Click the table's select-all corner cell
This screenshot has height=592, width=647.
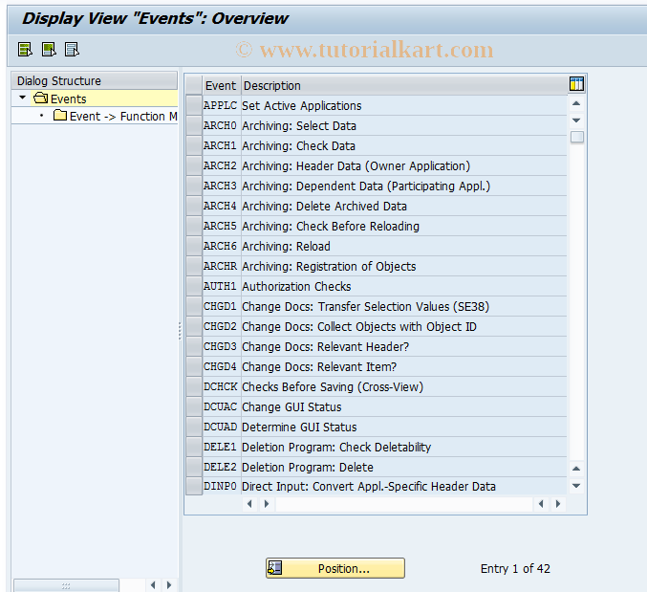(x=193, y=85)
